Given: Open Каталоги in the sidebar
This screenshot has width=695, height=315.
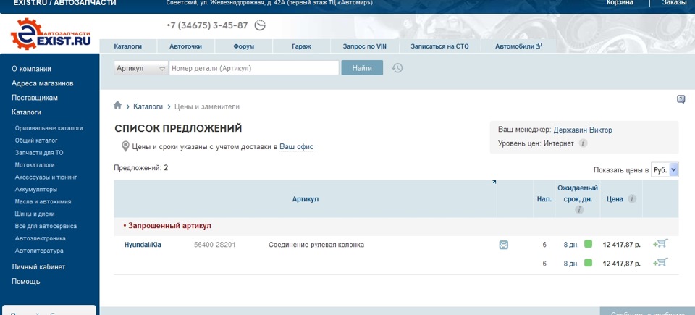Looking at the screenshot, I should pyautogui.click(x=26, y=112).
